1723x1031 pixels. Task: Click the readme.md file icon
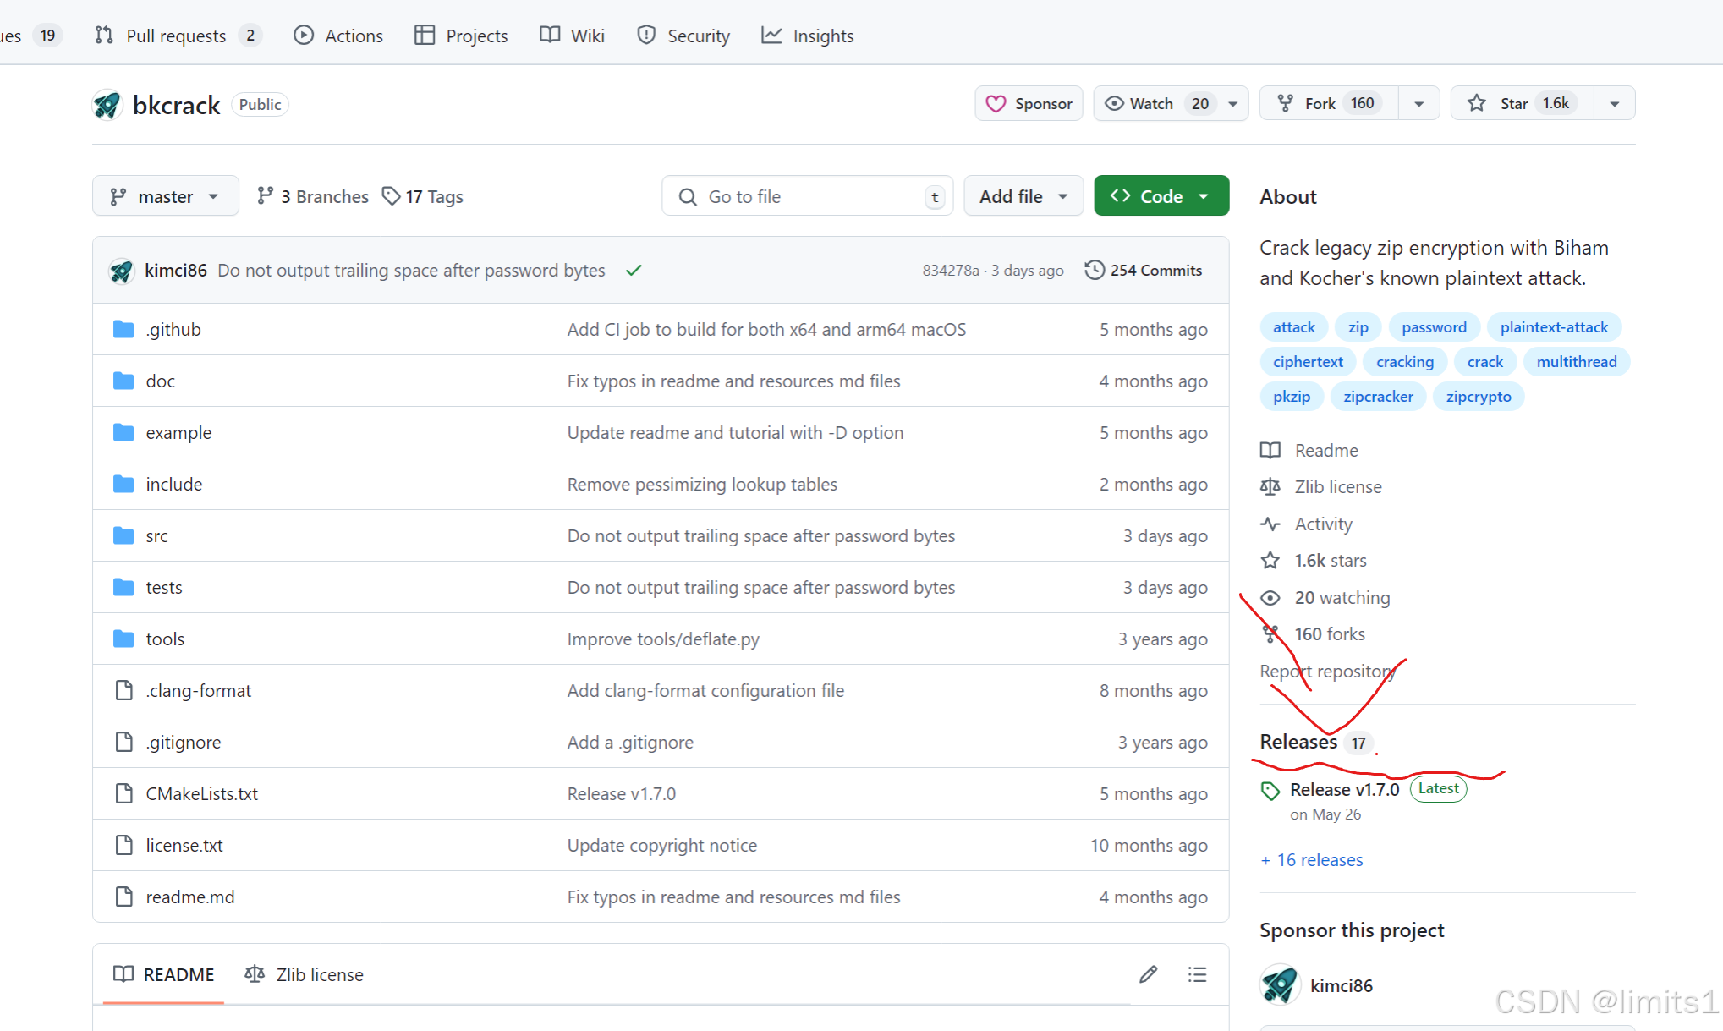pos(123,897)
